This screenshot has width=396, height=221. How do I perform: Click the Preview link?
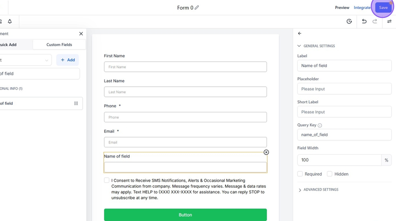coord(342,7)
